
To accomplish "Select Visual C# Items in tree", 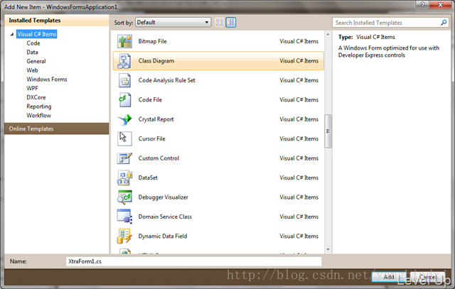I will coord(36,34).
